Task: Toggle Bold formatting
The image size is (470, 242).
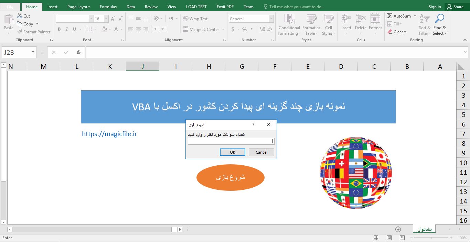Action: tap(59, 30)
